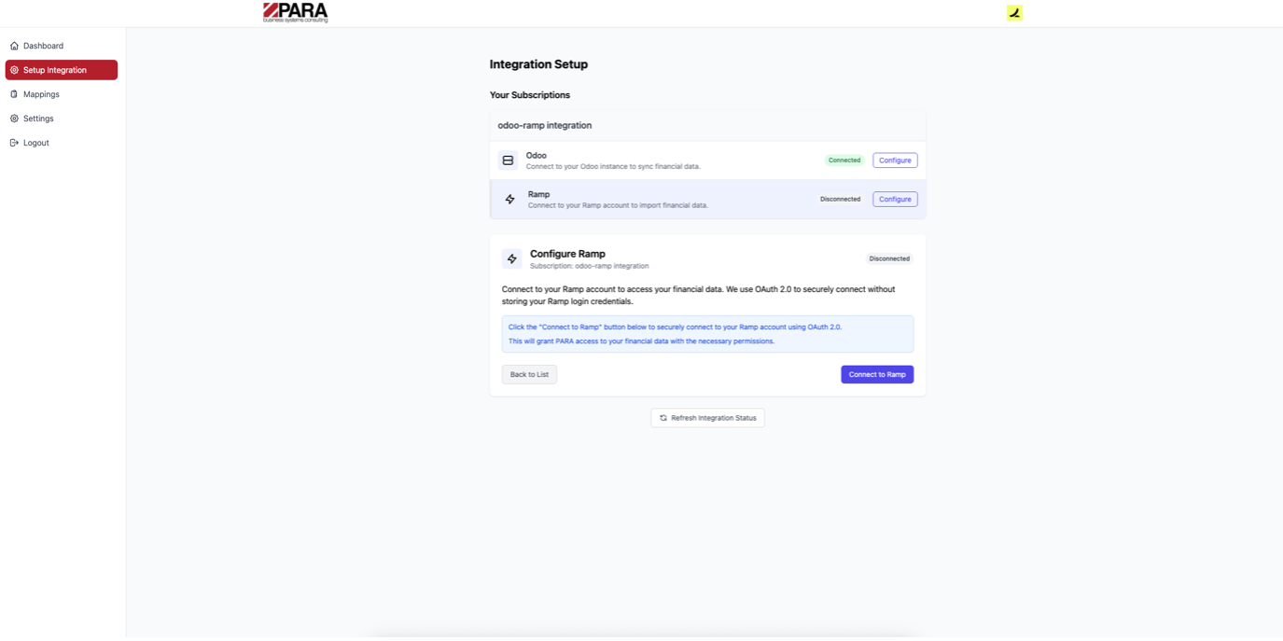Click Back to List button
This screenshot has width=1283, height=641.
(x=529, y=374)
